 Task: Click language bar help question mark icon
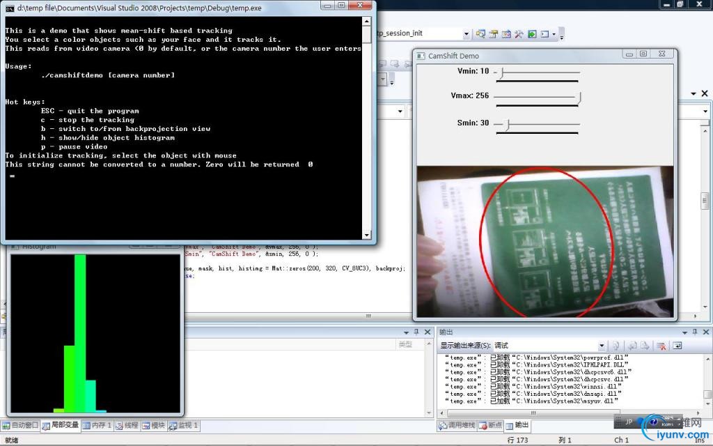(x=653, y=422)
